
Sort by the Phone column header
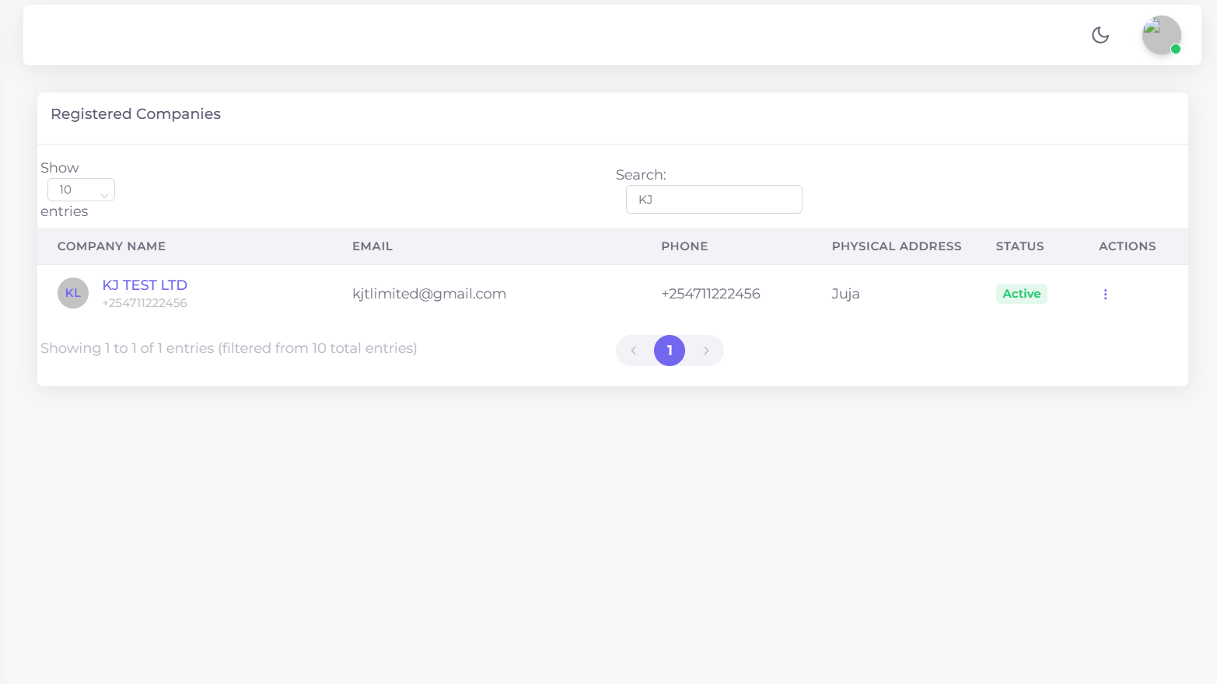tap(684, 246)
